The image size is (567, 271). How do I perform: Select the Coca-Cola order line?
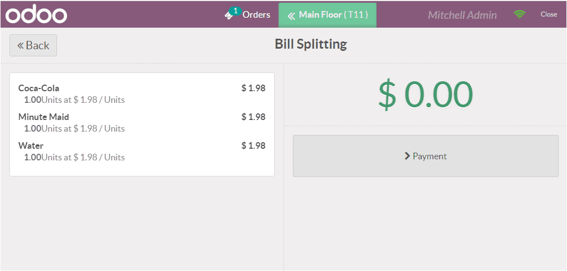(x=142, y=93)
